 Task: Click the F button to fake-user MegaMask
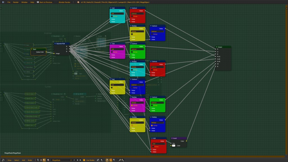[74, 160]
